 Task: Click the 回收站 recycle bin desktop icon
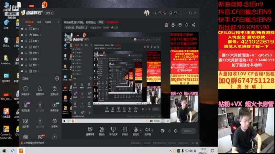tap(6, 42)
